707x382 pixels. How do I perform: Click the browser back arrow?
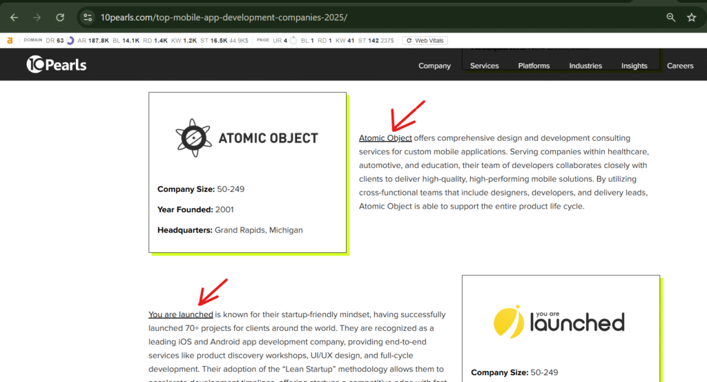[x=14, y=17]
